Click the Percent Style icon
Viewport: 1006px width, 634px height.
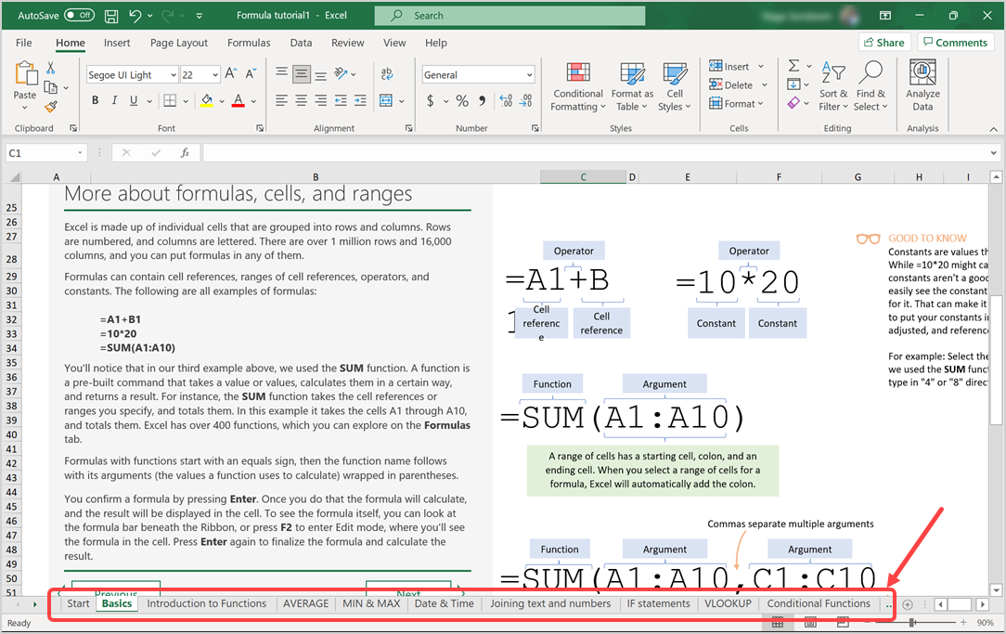coord(461,101)
